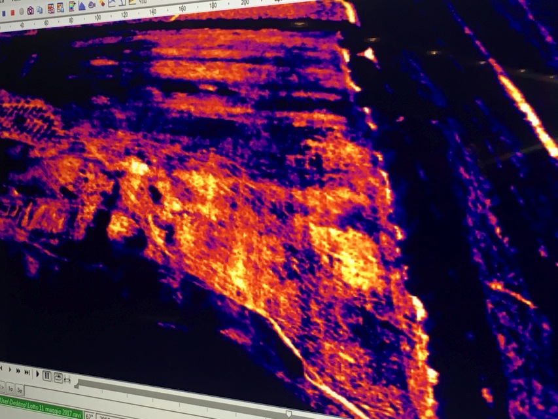Step forward one frame in playback
This screenshot has height=419, width=558.
pos(10,369)
